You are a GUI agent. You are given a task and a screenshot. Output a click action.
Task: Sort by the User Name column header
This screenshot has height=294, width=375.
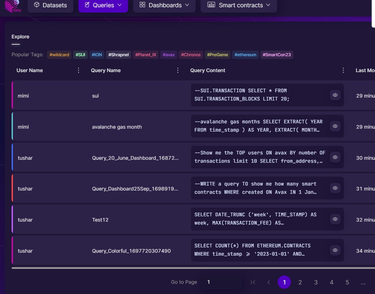[x=30, y=70]
